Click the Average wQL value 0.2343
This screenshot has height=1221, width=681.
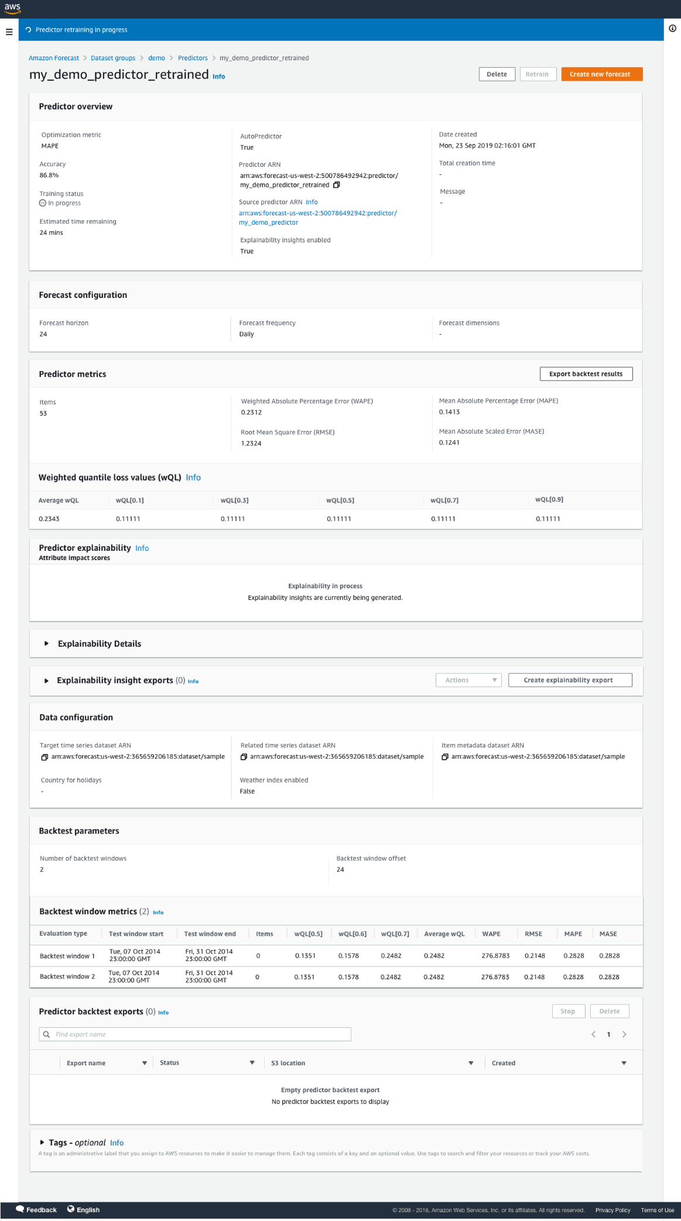[49, 519]
